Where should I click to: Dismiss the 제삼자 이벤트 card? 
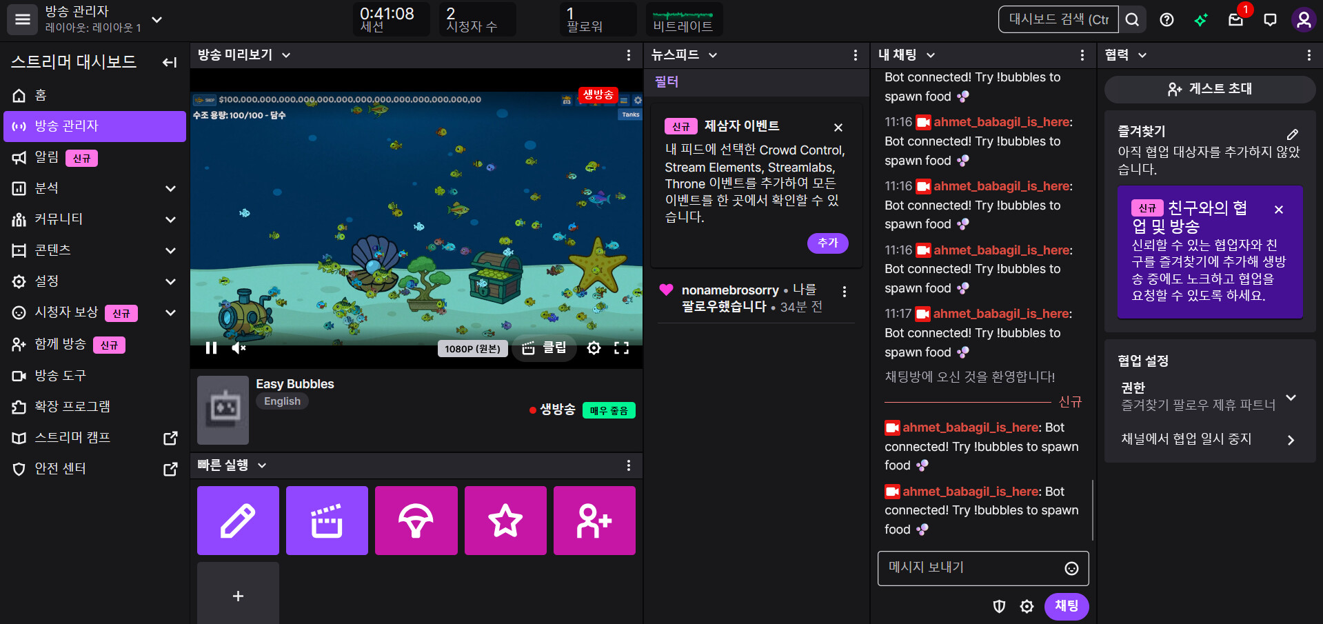(x=838, y=128)
